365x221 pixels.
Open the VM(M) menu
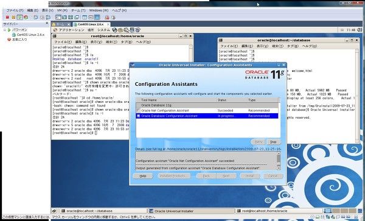[62, 10]
